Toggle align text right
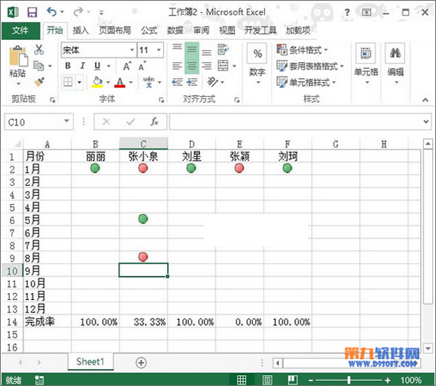This screenshot has height=386, width=436. [x=207, y=66]
